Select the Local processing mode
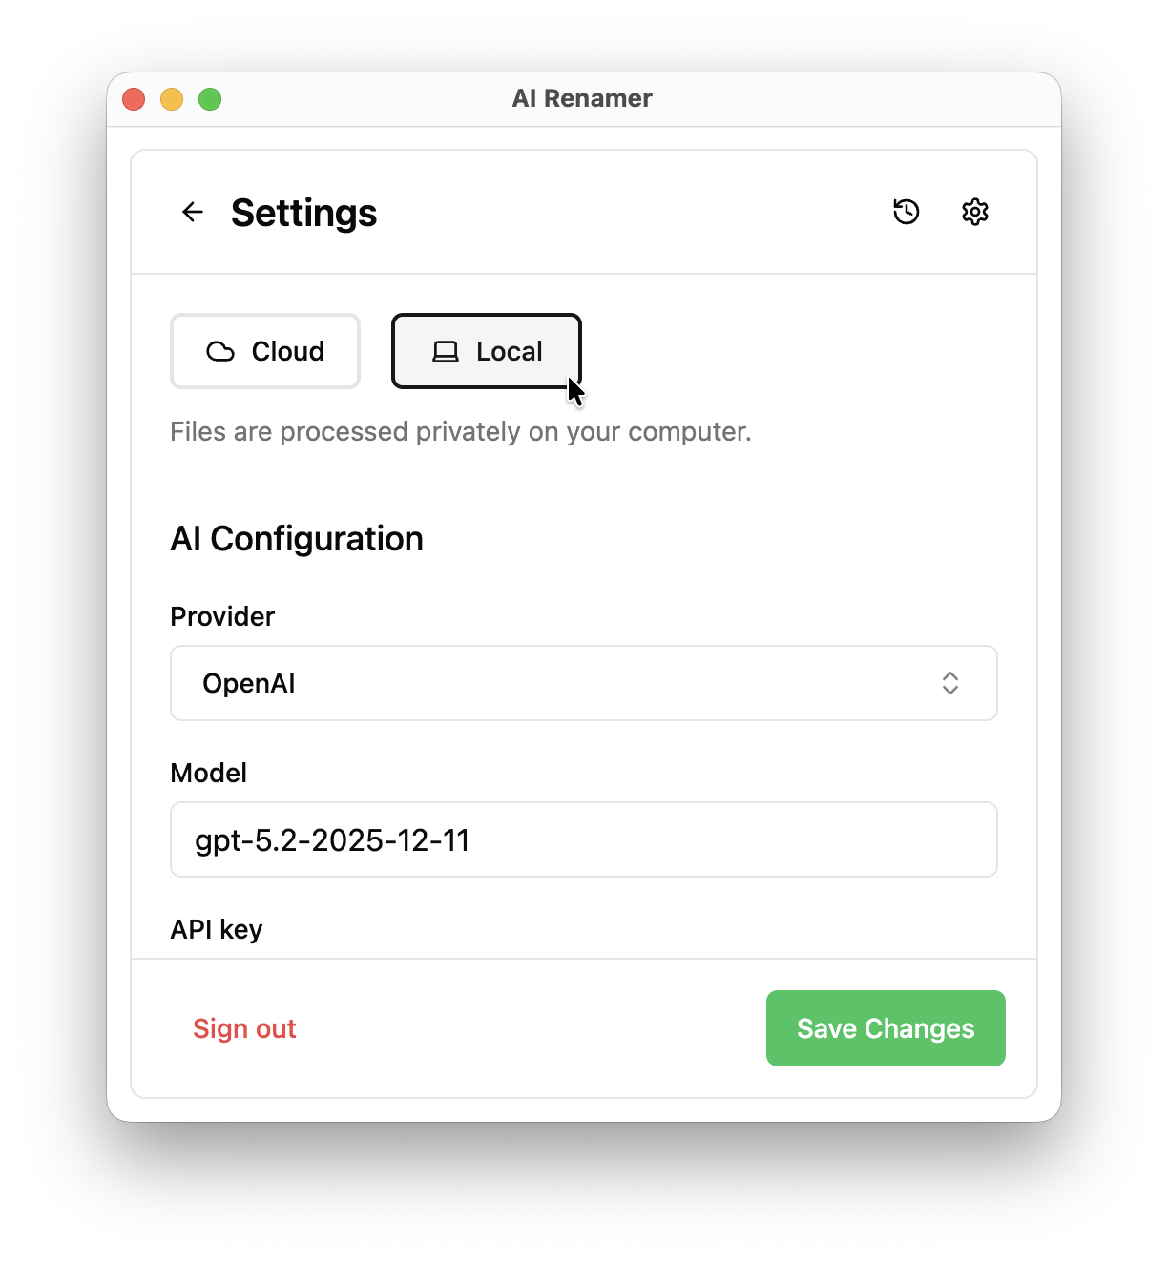Screen dimensions: 1168x1263 487,351
